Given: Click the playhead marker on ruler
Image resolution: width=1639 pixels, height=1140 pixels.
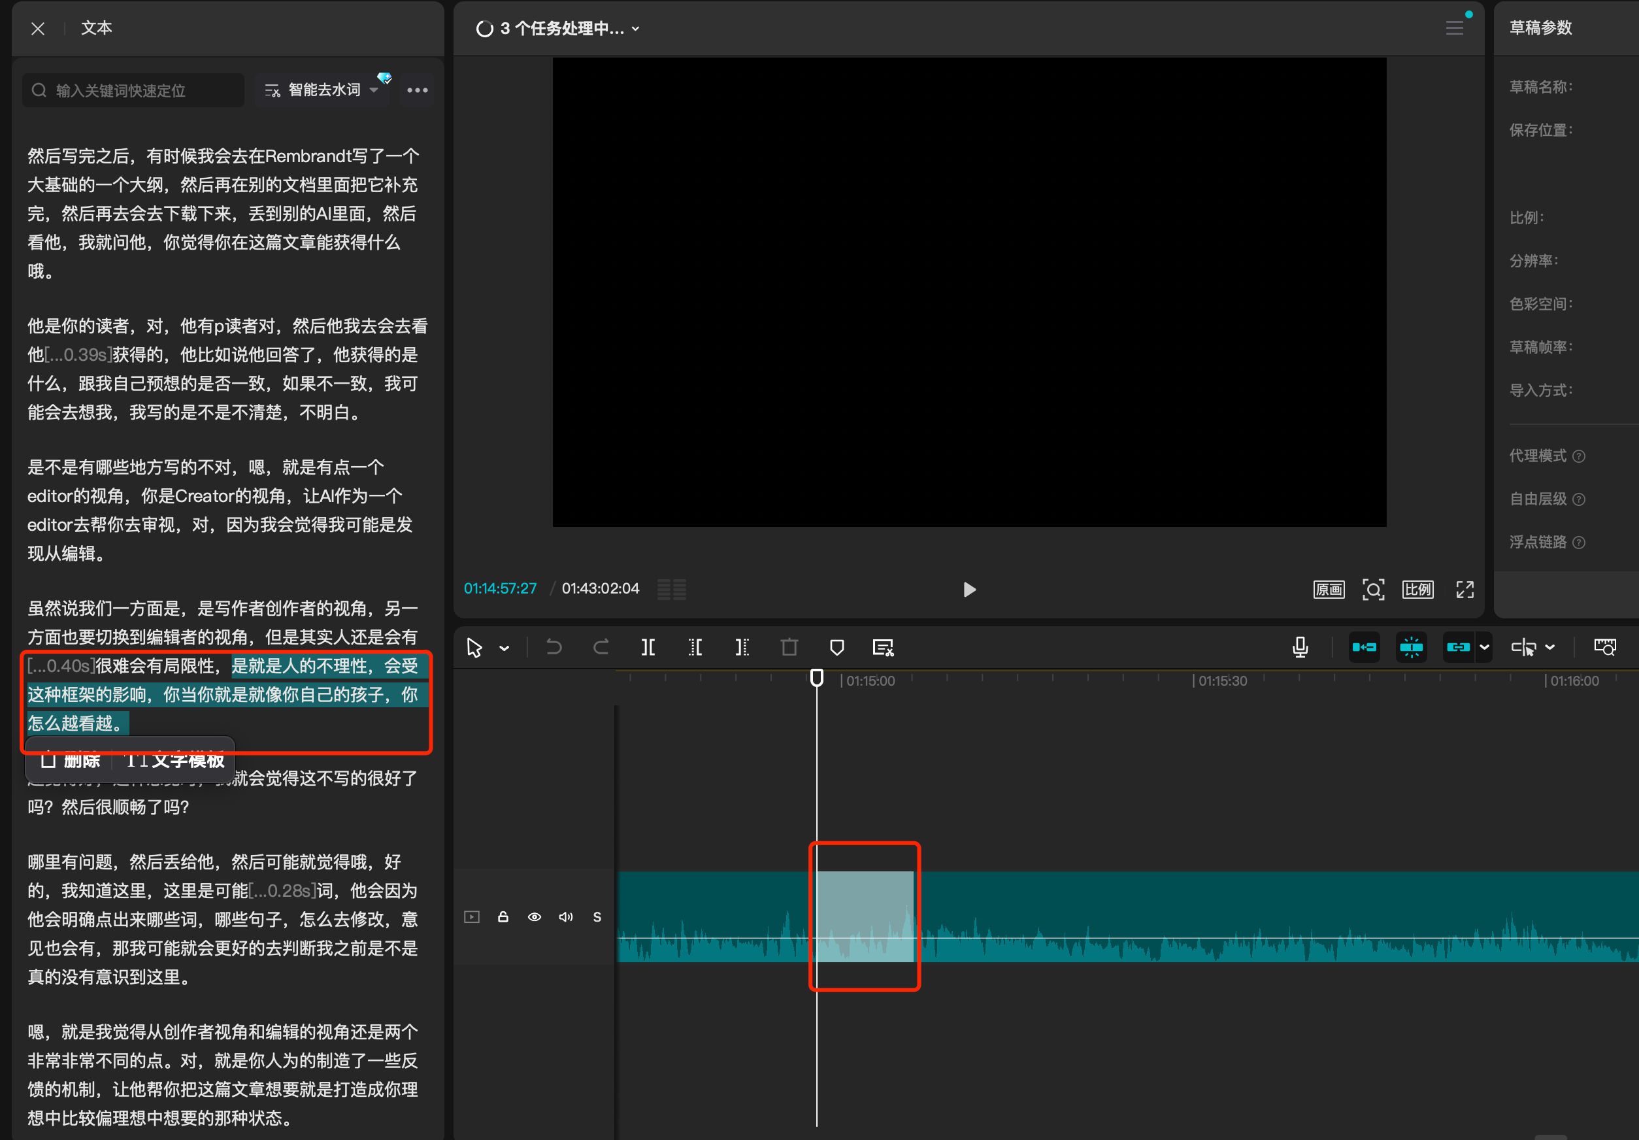Looking at the screenshot, I should click(x=817, y=678).
